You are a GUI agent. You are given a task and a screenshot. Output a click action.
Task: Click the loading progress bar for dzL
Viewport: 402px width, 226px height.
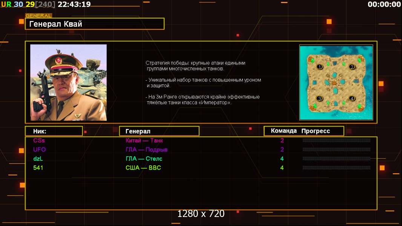[336, 159]
